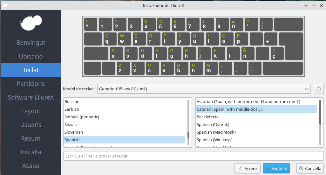Open the Model de teclat dropdown
Viewport: 326px width, 175px height.
pyautogui.click(x=203, y=89)
